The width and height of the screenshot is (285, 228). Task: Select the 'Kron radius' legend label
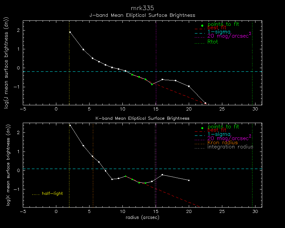(223, 143)
